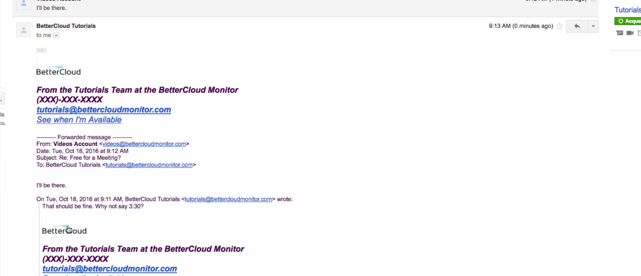
Task: Reply using the arrow button
Action: 577,26
